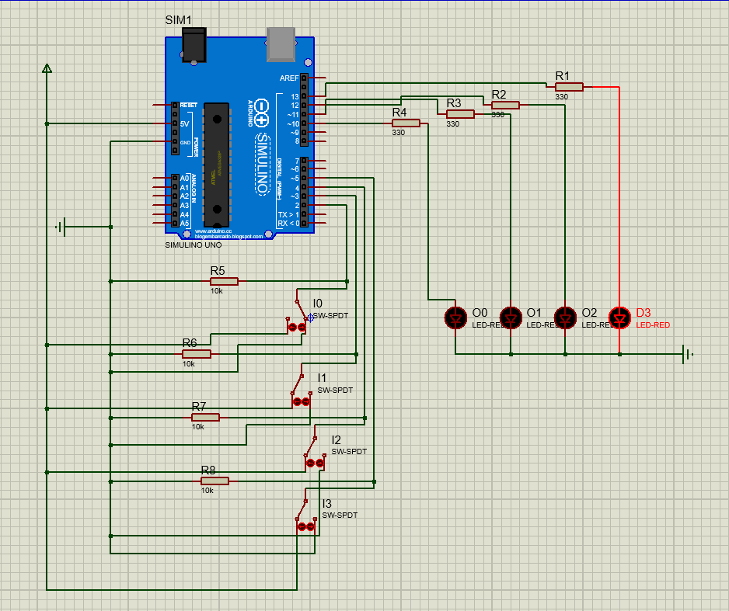Select the 10k resistor R7
This screenshot has height=611, width=729.
point(205,418)
